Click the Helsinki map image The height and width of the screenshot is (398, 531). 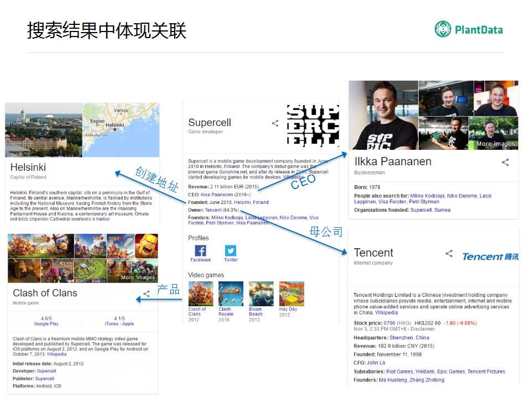pos(121,130)
